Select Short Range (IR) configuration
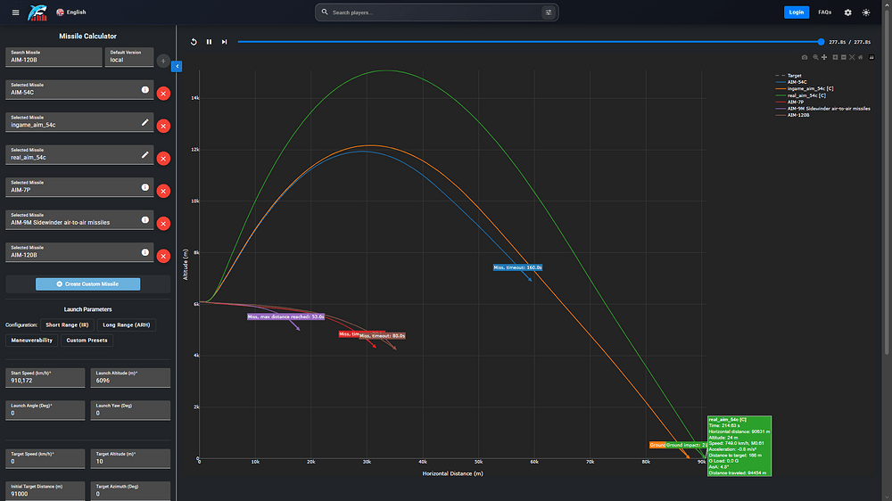Image resolution: width=892 pixels, height=501 pixels. pyautogui.click(x=67, y=324)
